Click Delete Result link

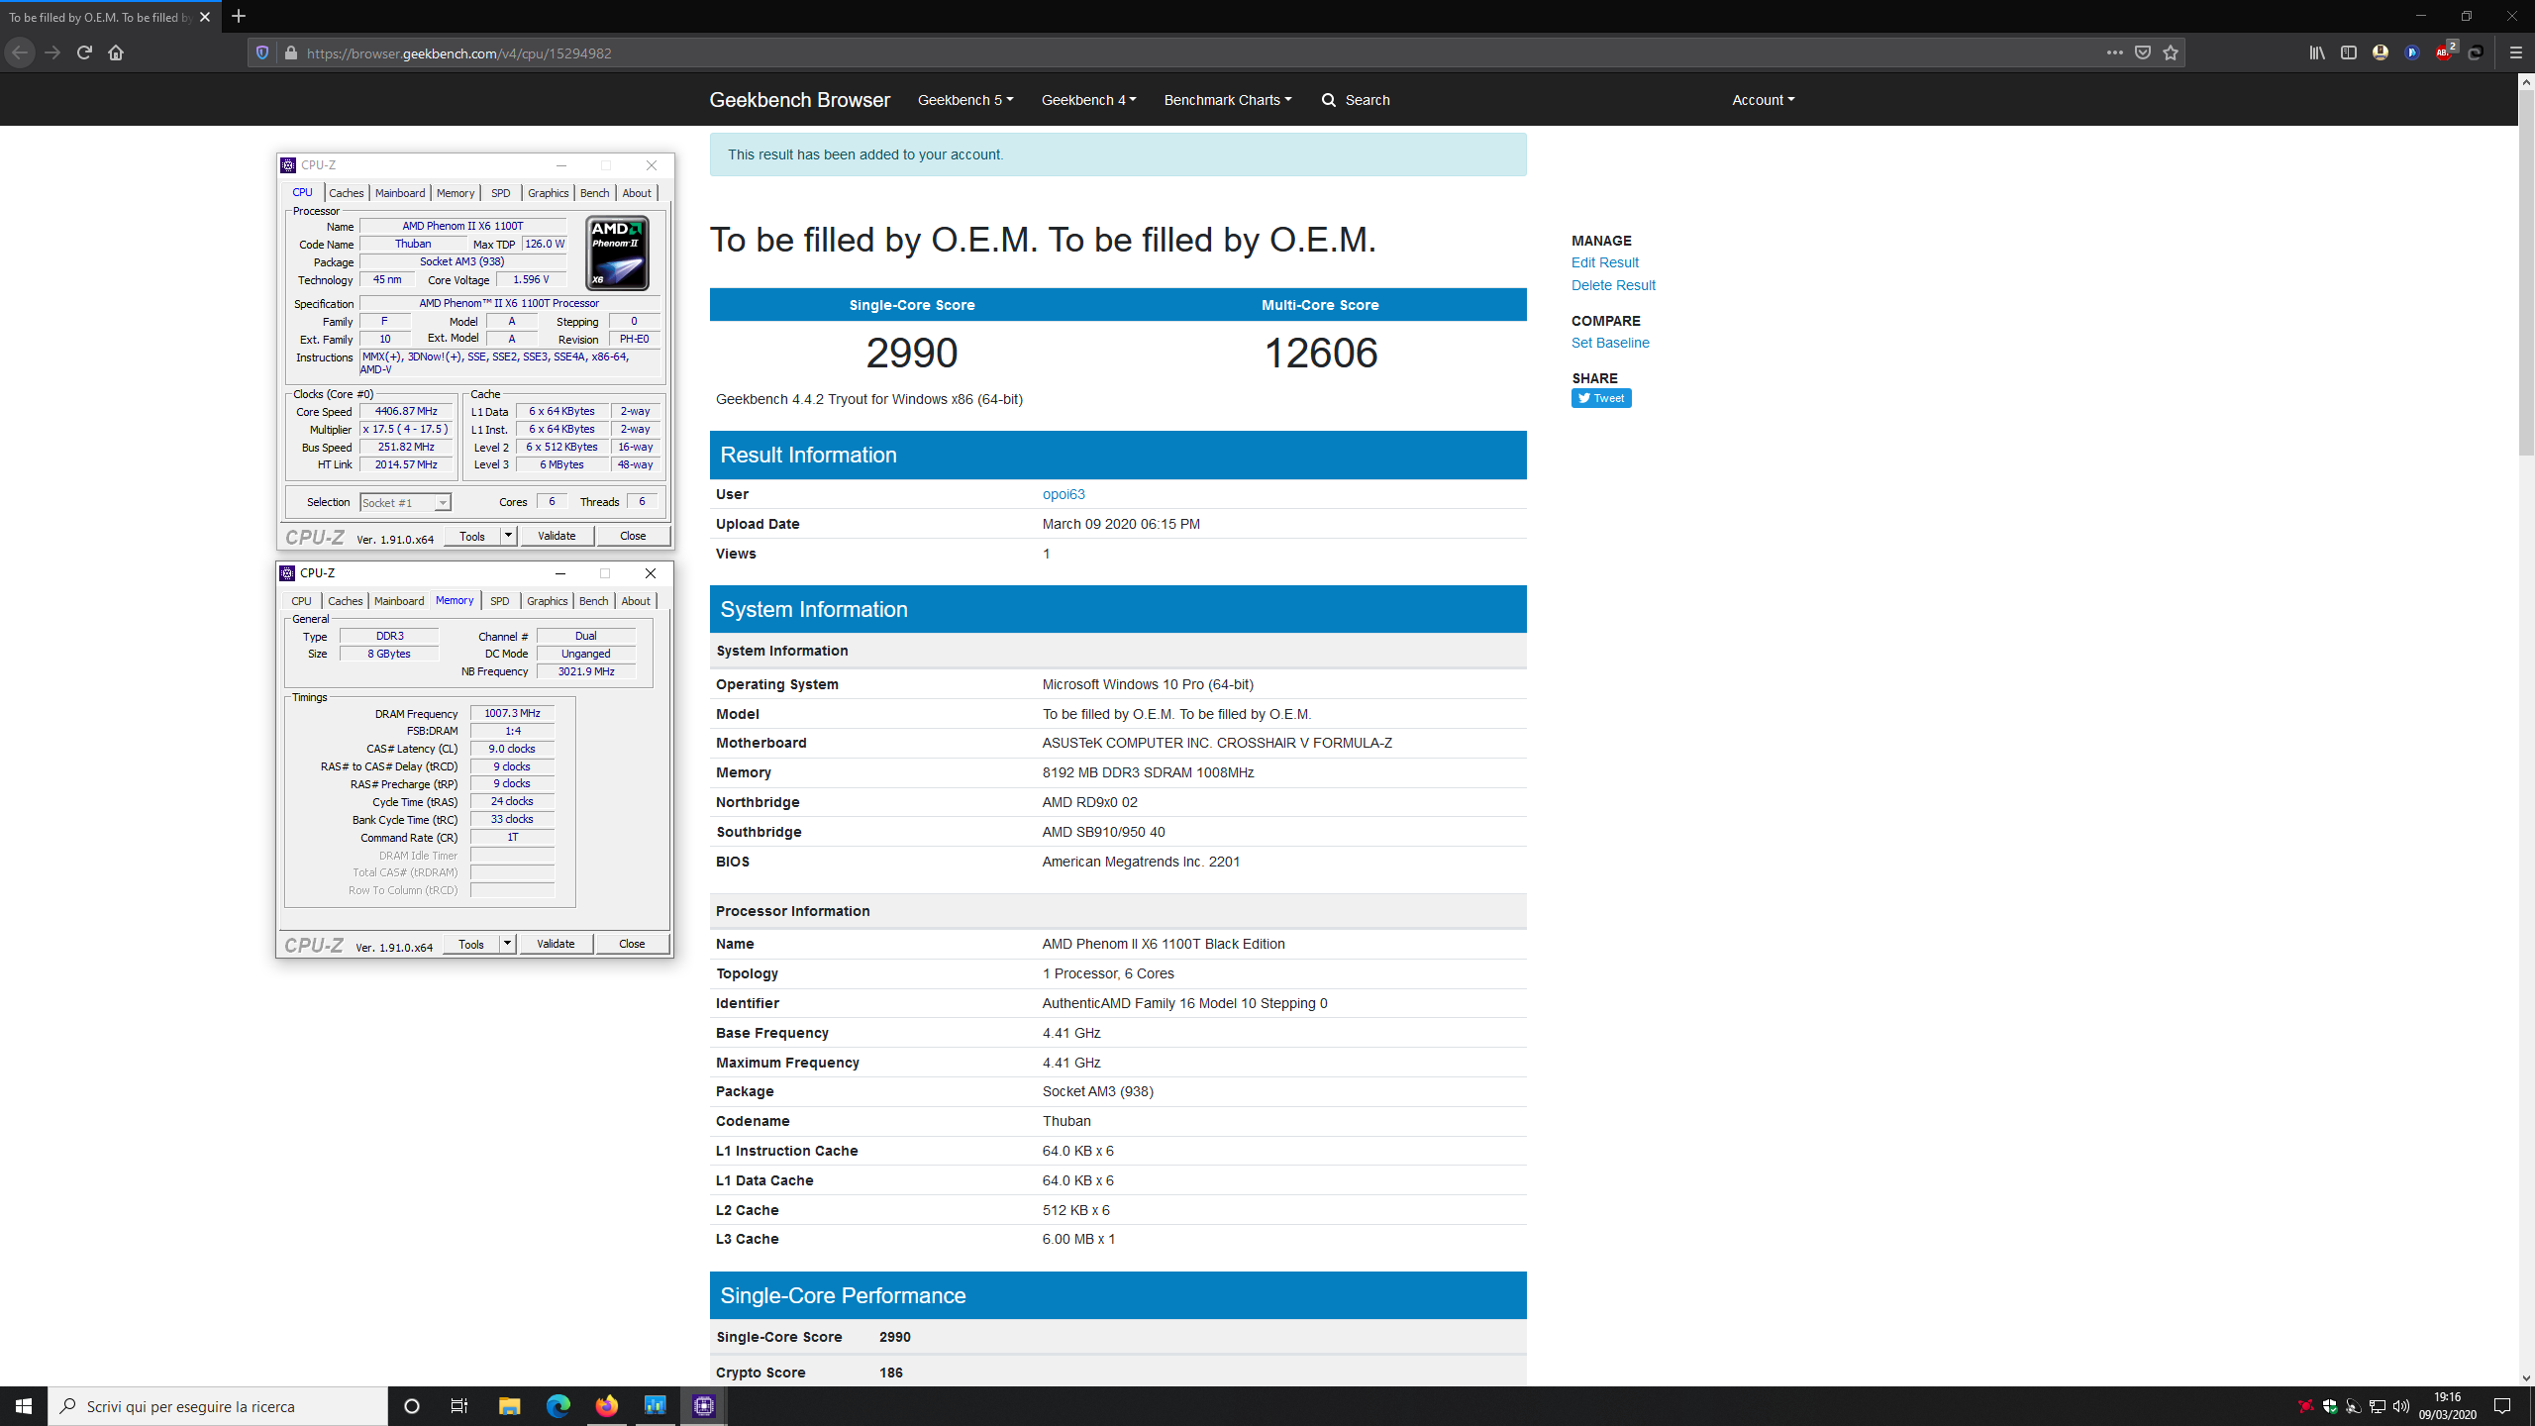tap(1613, 285)
